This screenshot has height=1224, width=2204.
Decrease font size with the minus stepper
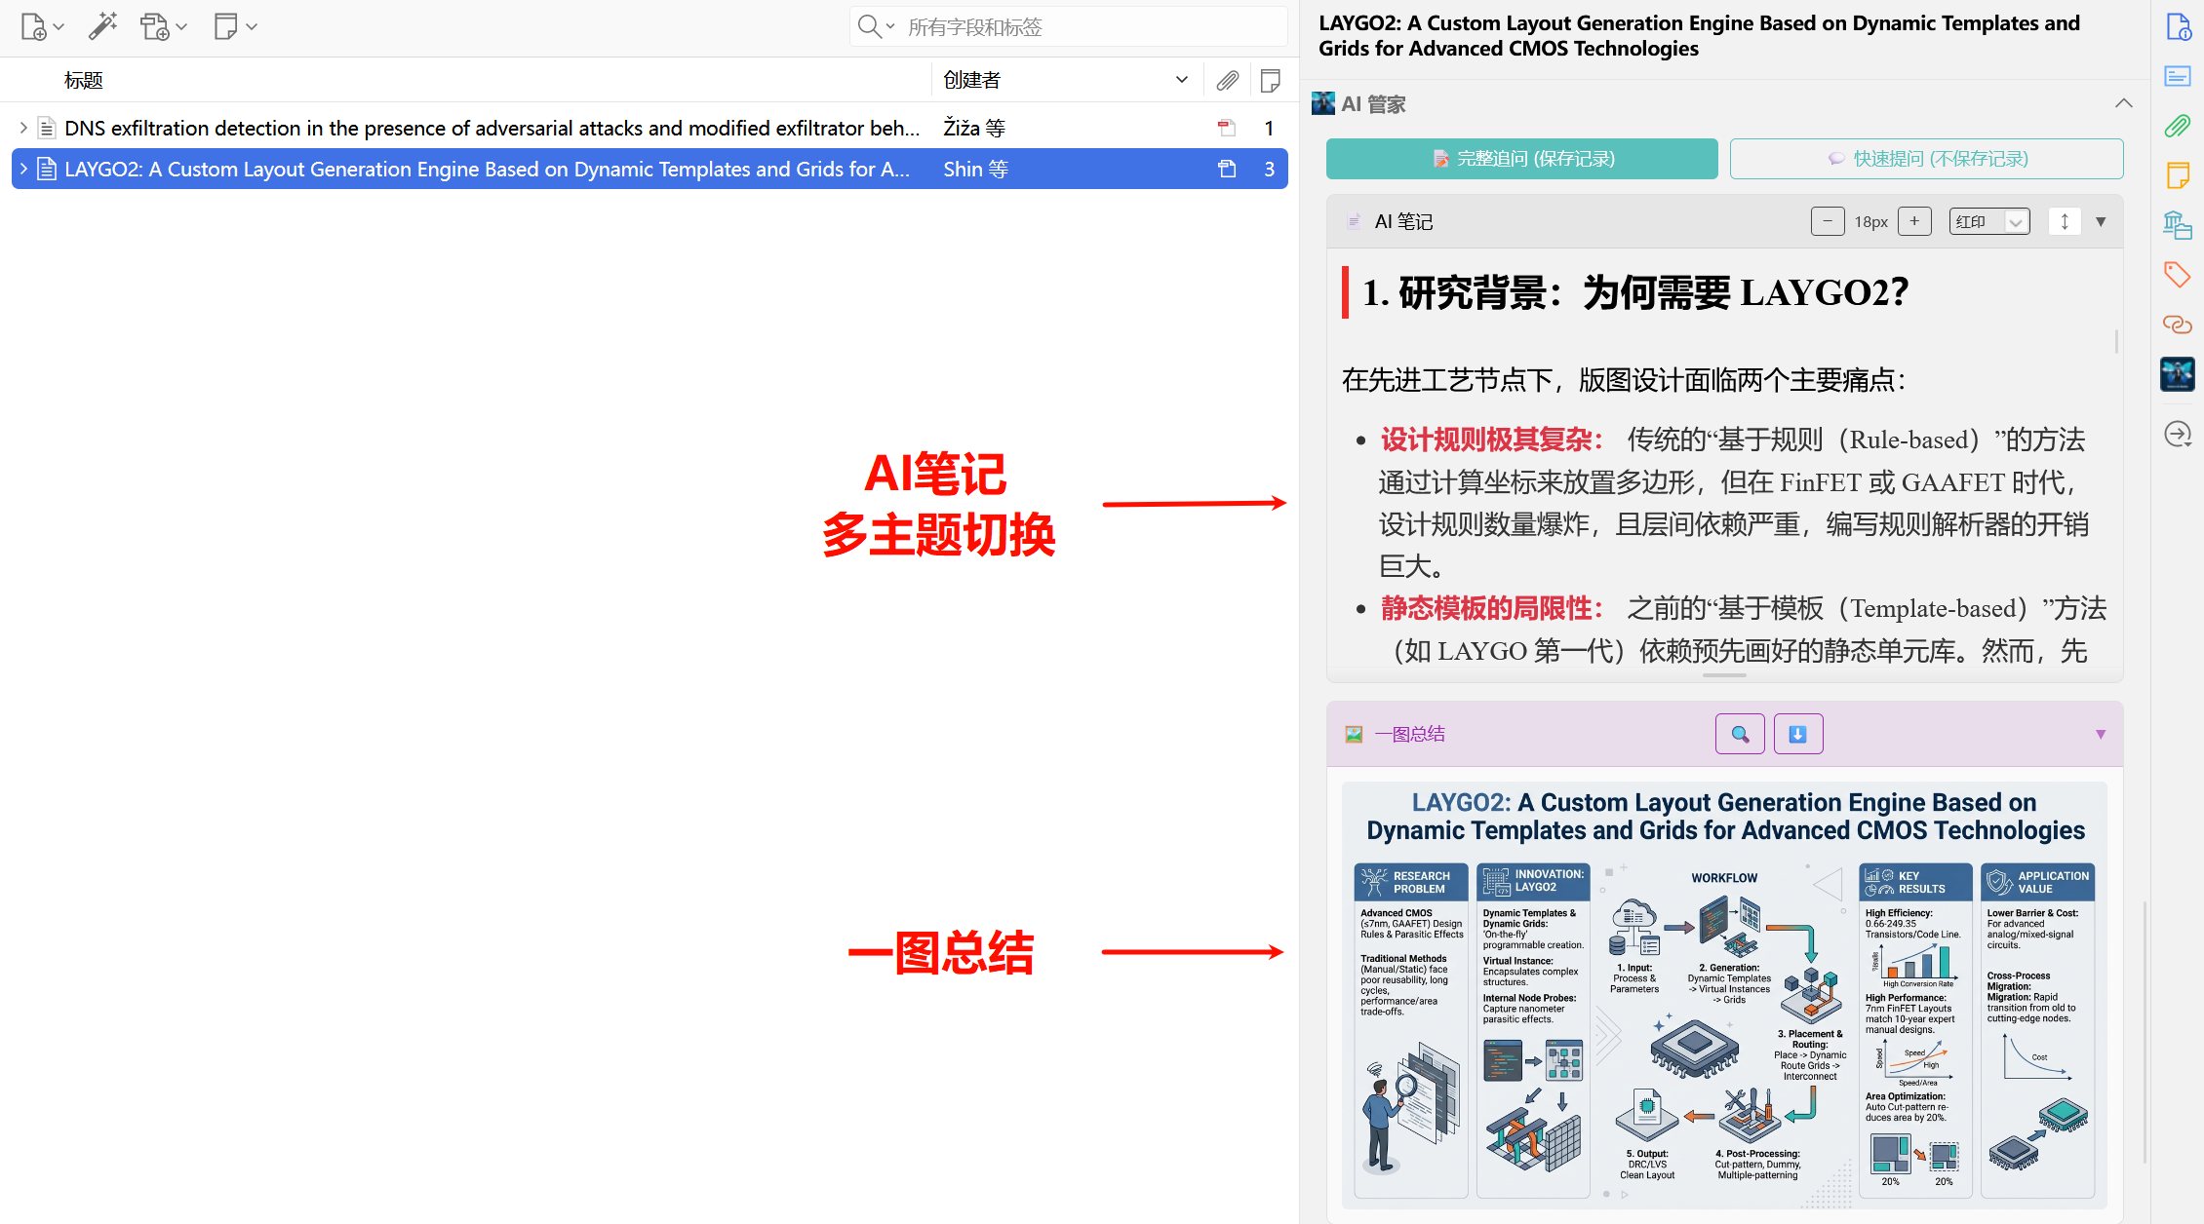coord(1828,221)
